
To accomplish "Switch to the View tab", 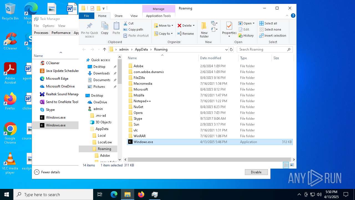I will coord(134,16).
